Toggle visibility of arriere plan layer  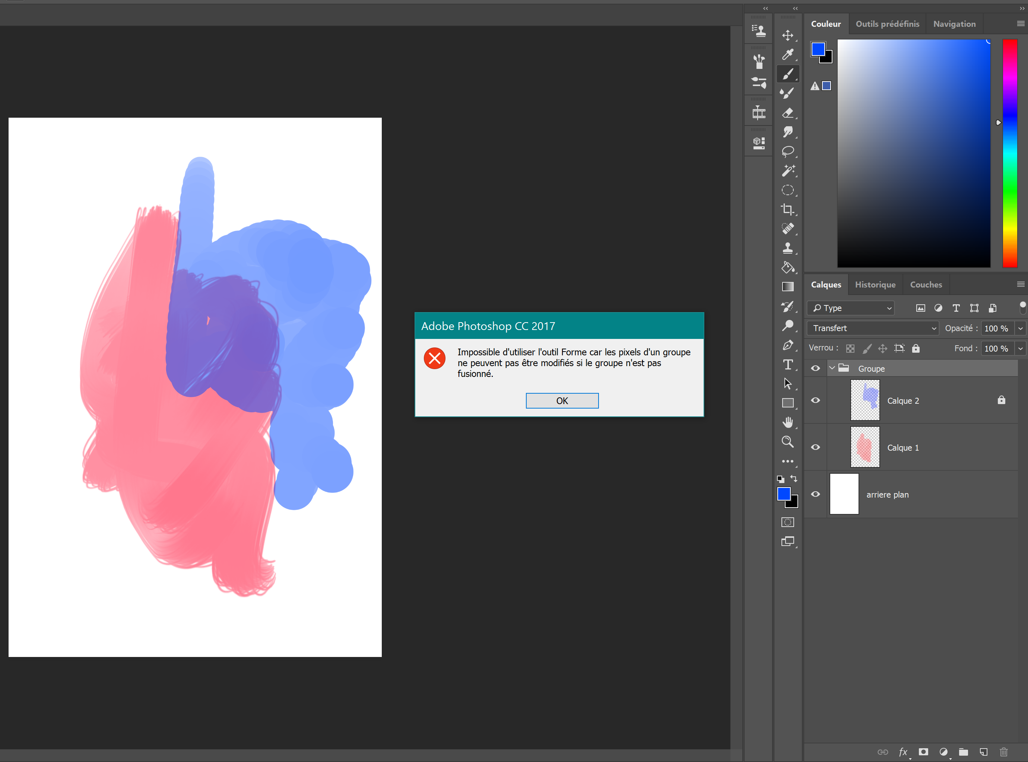[815, 494]
